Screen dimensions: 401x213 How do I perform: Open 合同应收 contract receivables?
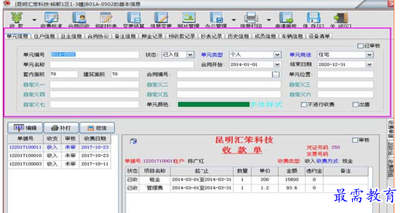tap(79, 20)
